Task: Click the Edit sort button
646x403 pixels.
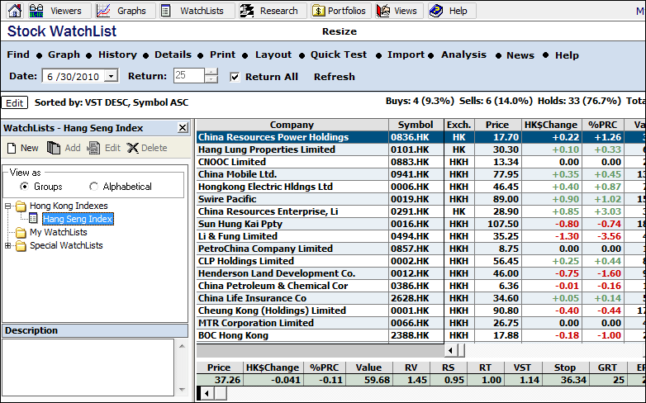Action: coord(14,103)
